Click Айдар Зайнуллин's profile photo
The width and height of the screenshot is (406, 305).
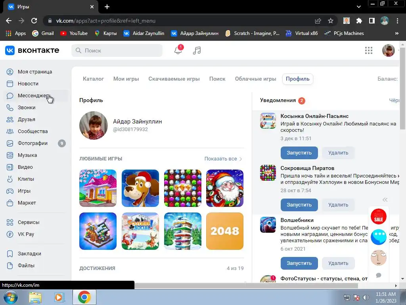pyautogui.click(x=94, y=125)
